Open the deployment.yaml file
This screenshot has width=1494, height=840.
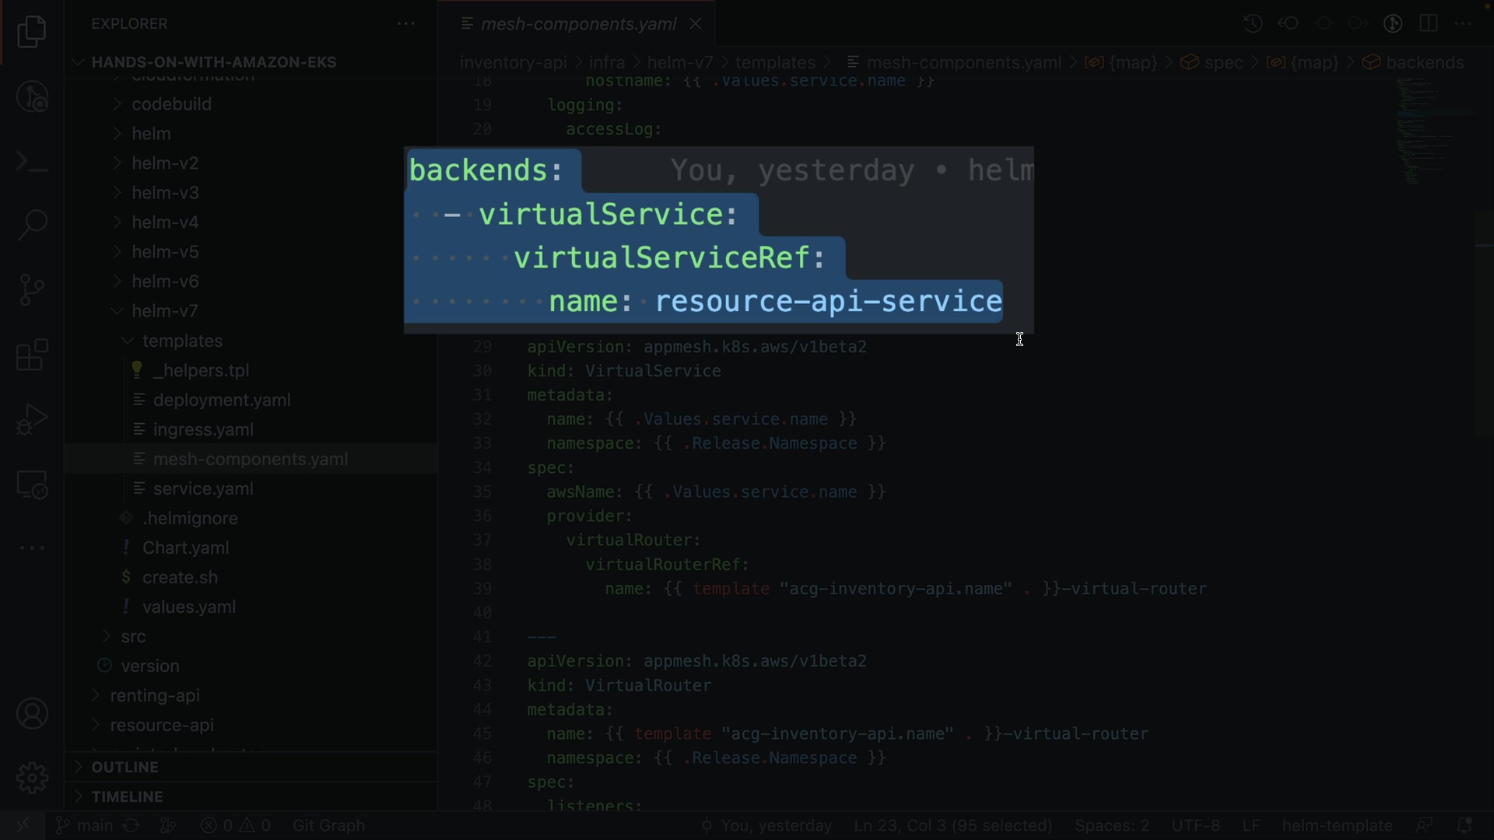point(222,400)
